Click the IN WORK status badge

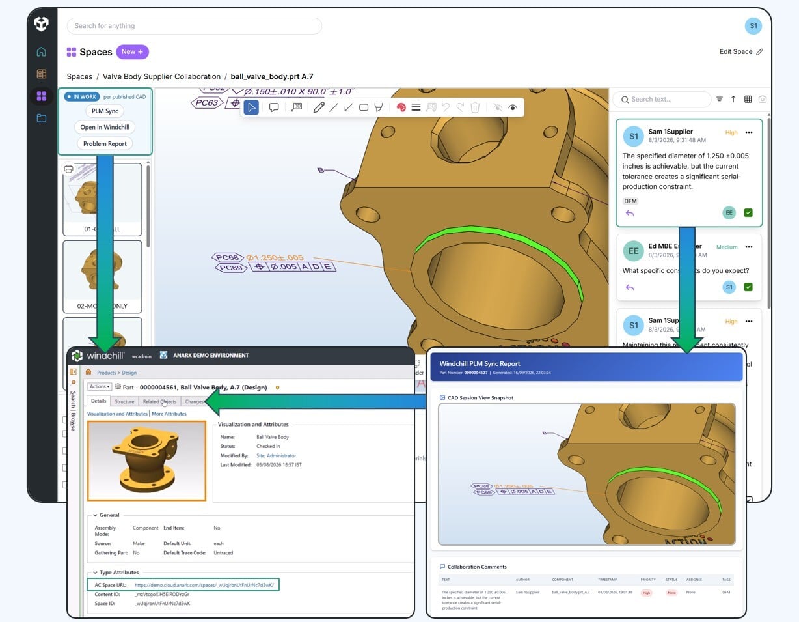click(81, 97)
